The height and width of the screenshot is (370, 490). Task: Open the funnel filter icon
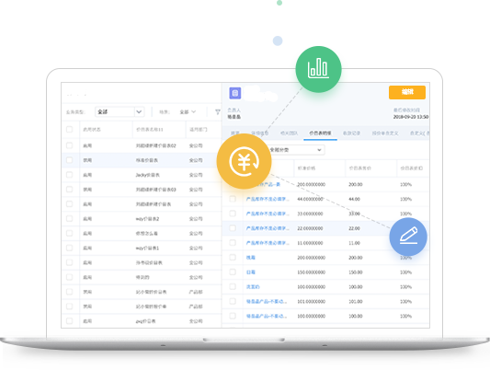pyautogui.click(x=218, y=111)
